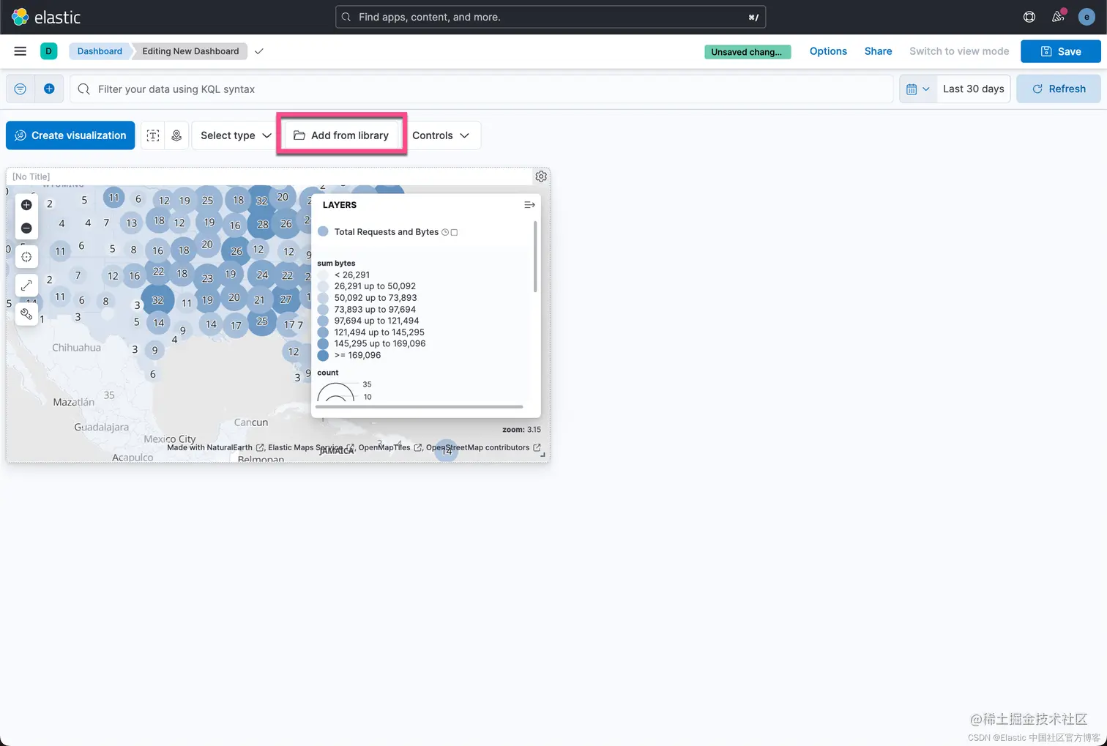
Task: Click the panel resize handle corner
Action: [543, 455]
